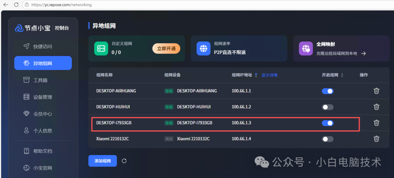The height and width of the screenshot is (178, 394).
Task: Click the 节点小宝 cloud logo
Action: pos(19,28)
